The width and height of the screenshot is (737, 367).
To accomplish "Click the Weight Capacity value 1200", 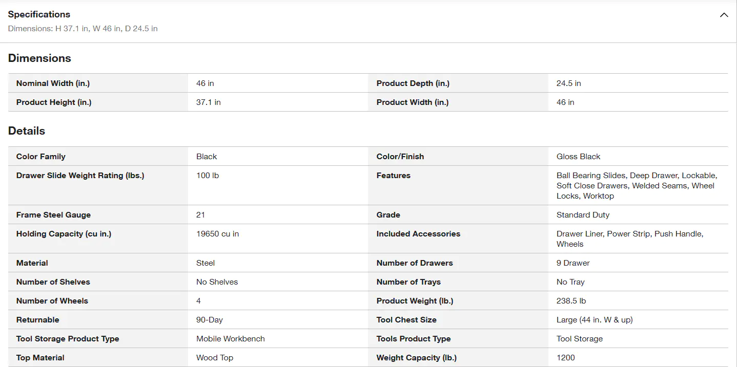I will pyautogui.click(x=565, y=358).
